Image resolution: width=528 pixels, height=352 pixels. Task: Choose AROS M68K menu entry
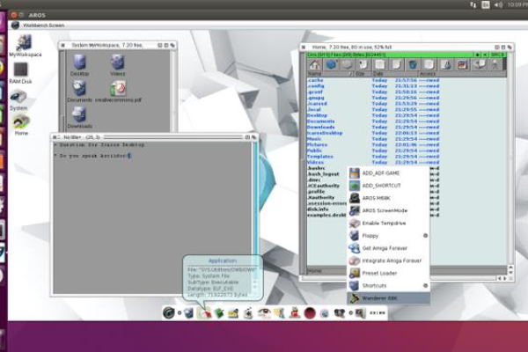coord(389,198)
